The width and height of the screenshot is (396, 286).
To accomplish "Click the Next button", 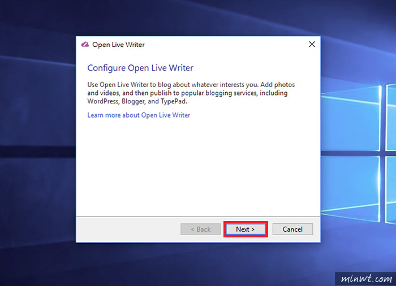I will (246, 229).
